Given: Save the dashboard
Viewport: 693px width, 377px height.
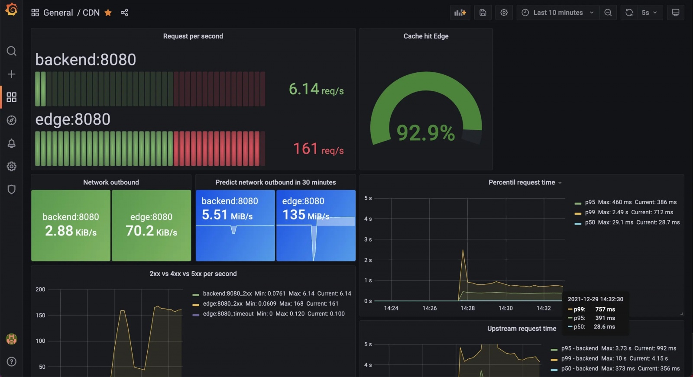Looking at the screenshot, I should point(483,13).
